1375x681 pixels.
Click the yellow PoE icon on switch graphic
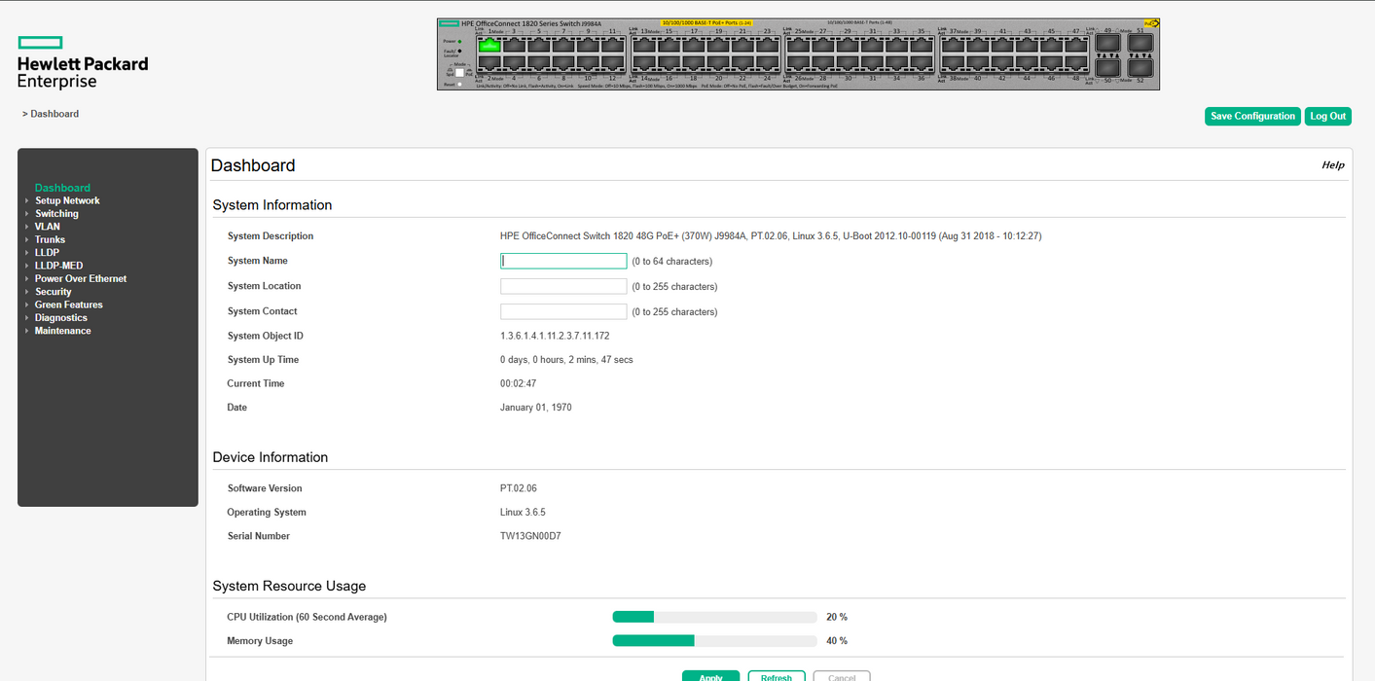1151,23
